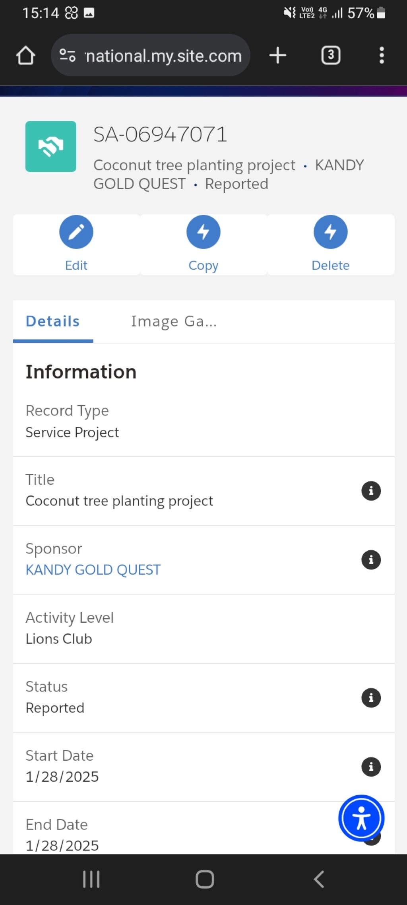The image size is (407, 905).
Task: Open the Android recent apps button
Action: click(91, 880)
